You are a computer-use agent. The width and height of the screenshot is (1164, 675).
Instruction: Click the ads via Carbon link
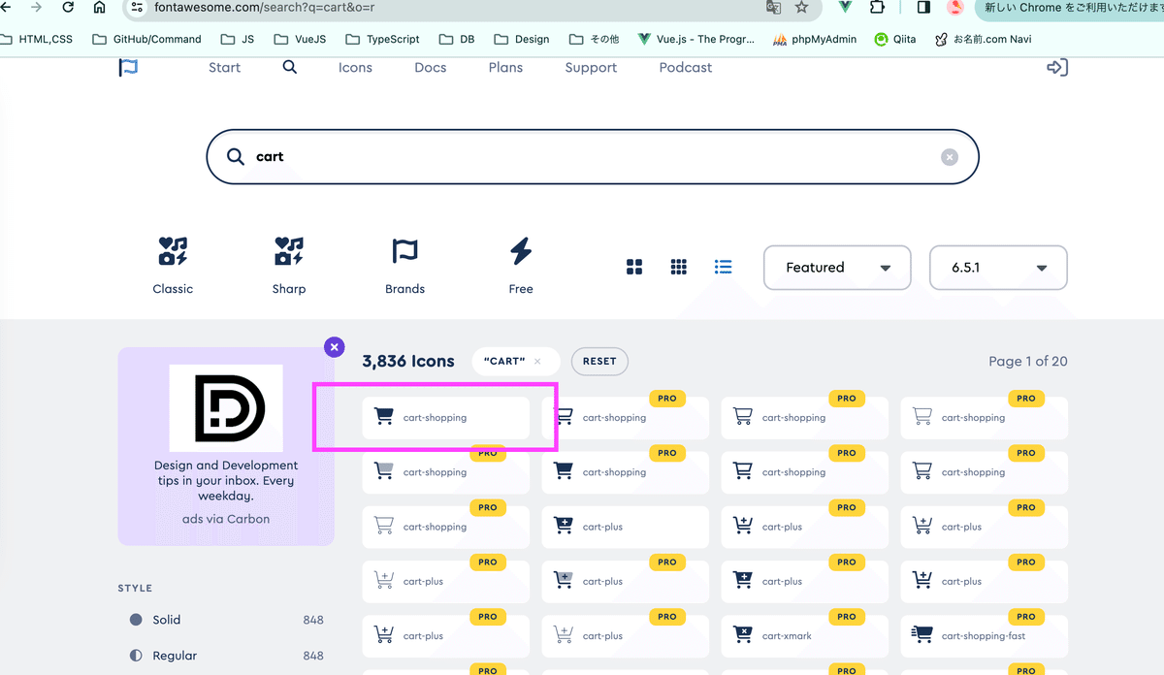[226, 519]
